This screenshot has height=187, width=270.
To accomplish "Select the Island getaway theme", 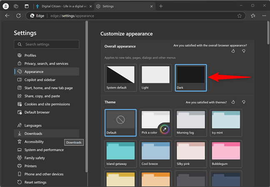I will point(120,154).
